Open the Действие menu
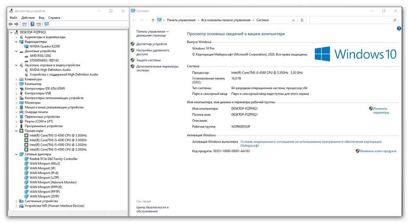The height and width of the screenshot is (223, 409). coord(28,18)
